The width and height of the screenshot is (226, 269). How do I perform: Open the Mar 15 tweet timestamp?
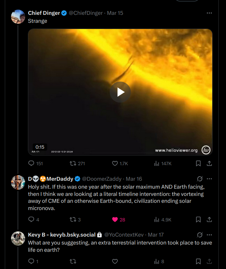(x=115, y=13)
